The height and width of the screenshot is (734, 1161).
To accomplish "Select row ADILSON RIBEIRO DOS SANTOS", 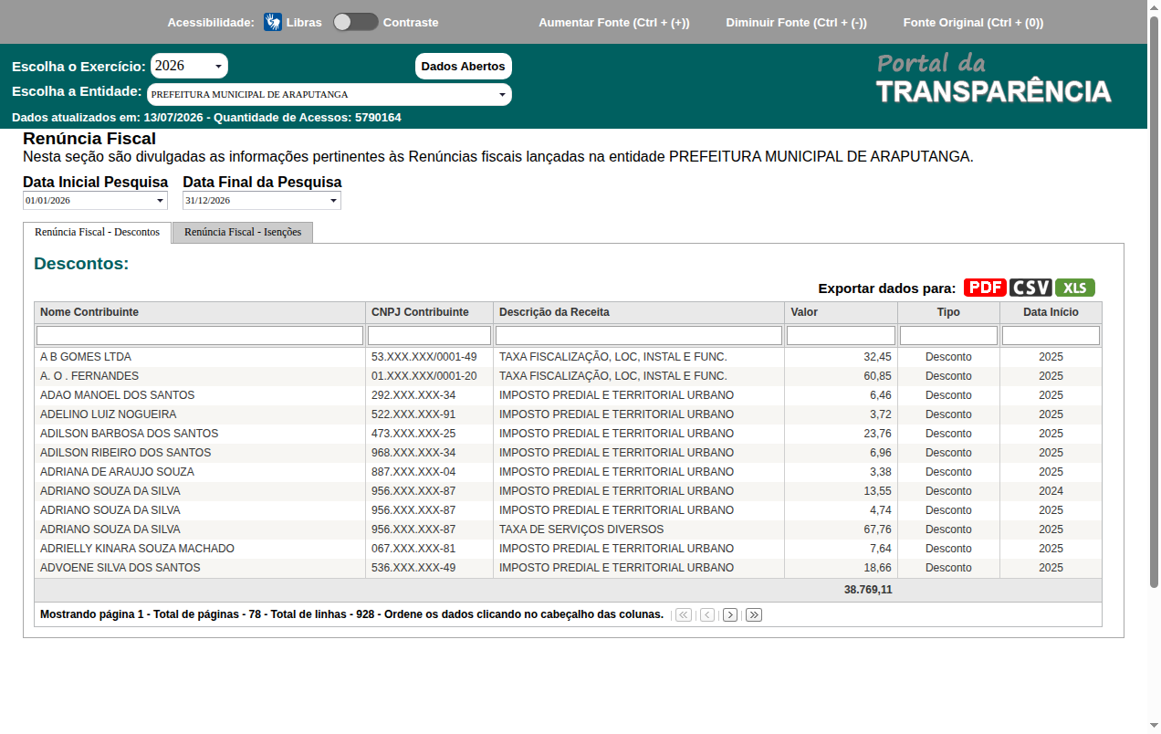I will [568, 453].
